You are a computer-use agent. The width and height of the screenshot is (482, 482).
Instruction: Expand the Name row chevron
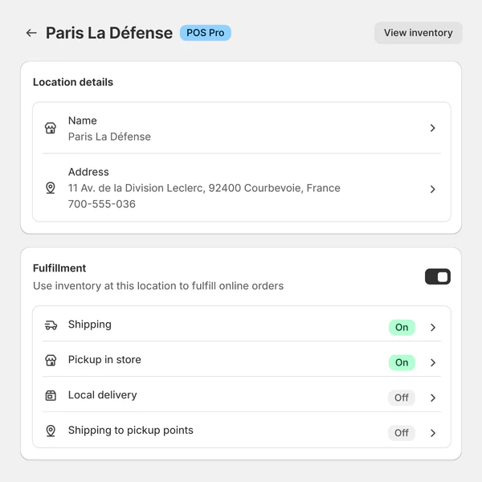(x=432, y=128)
